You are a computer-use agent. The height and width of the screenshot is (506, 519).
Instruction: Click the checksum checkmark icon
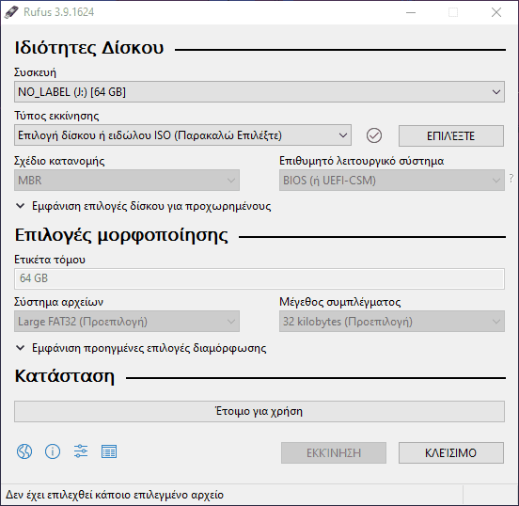tap(374, 135)
